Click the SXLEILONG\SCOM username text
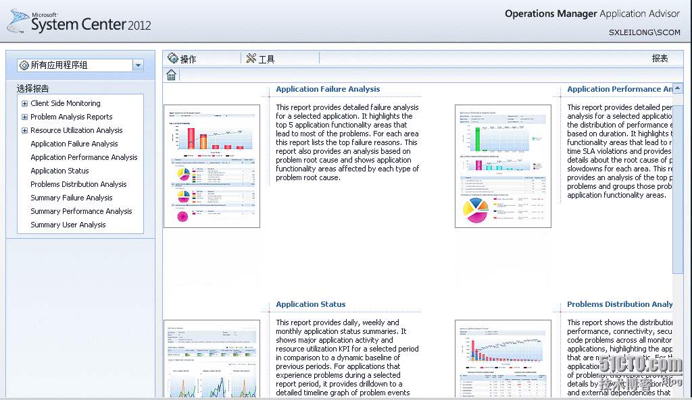 [644, 32]
